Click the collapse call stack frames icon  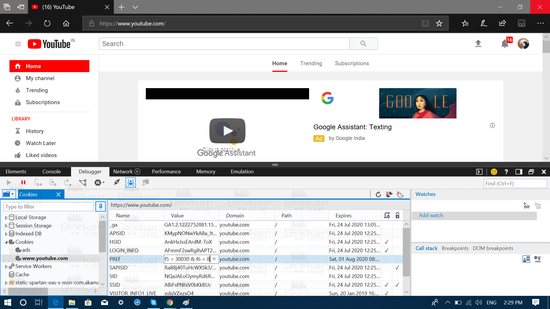(538, 259)
